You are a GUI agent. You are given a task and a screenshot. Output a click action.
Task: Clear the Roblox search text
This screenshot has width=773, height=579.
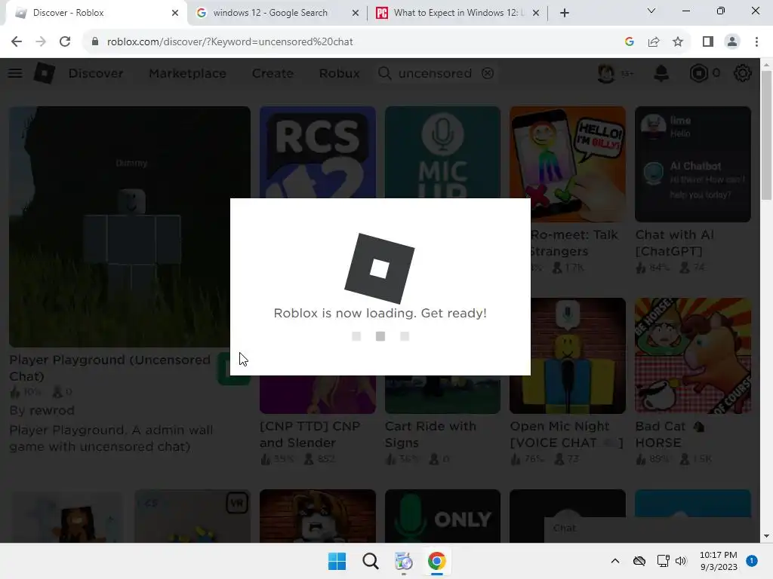click(x=488, y=73)
